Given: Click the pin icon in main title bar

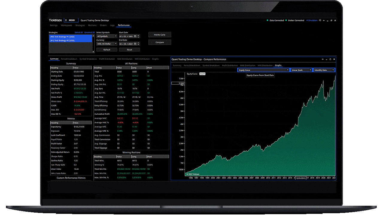Looking at the screenshot, I should (324, 20).
